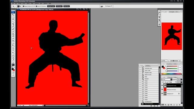
Task: Select the highlighted Zoom tool in toolbox
Action: coord(13,64)
